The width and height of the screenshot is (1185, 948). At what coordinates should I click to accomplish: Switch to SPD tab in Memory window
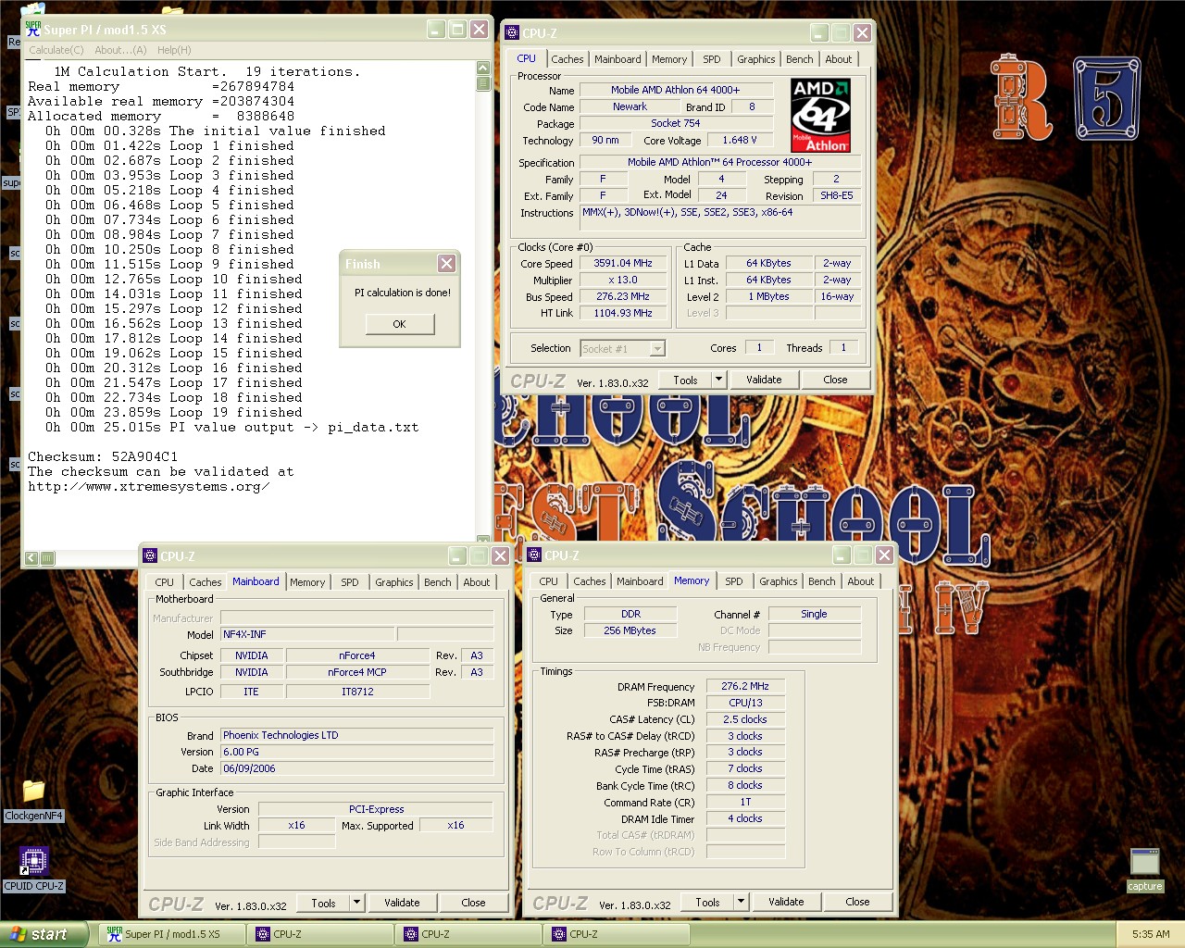pos(733,581)
